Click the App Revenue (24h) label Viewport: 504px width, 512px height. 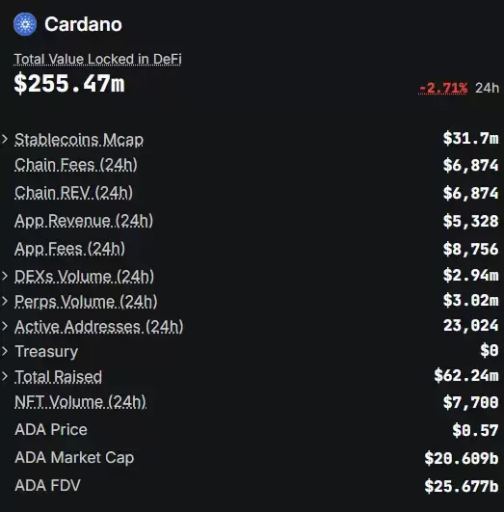(x=84, y=221)
